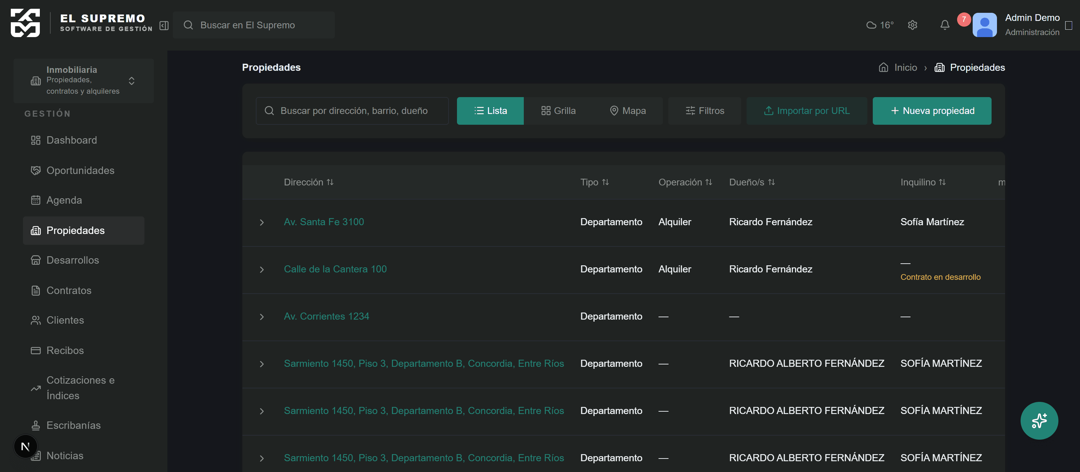This screenshot has height=472, width=1080.
Task: Go to Clientes in the sidebar
Action: coord(83,320)
